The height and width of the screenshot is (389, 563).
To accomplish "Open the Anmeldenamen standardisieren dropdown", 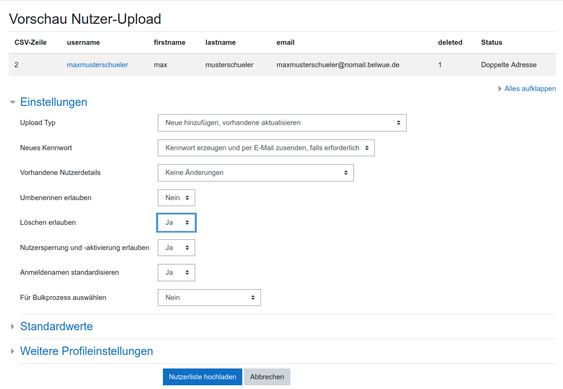I will pyautogui.click(x=176, y=272).
